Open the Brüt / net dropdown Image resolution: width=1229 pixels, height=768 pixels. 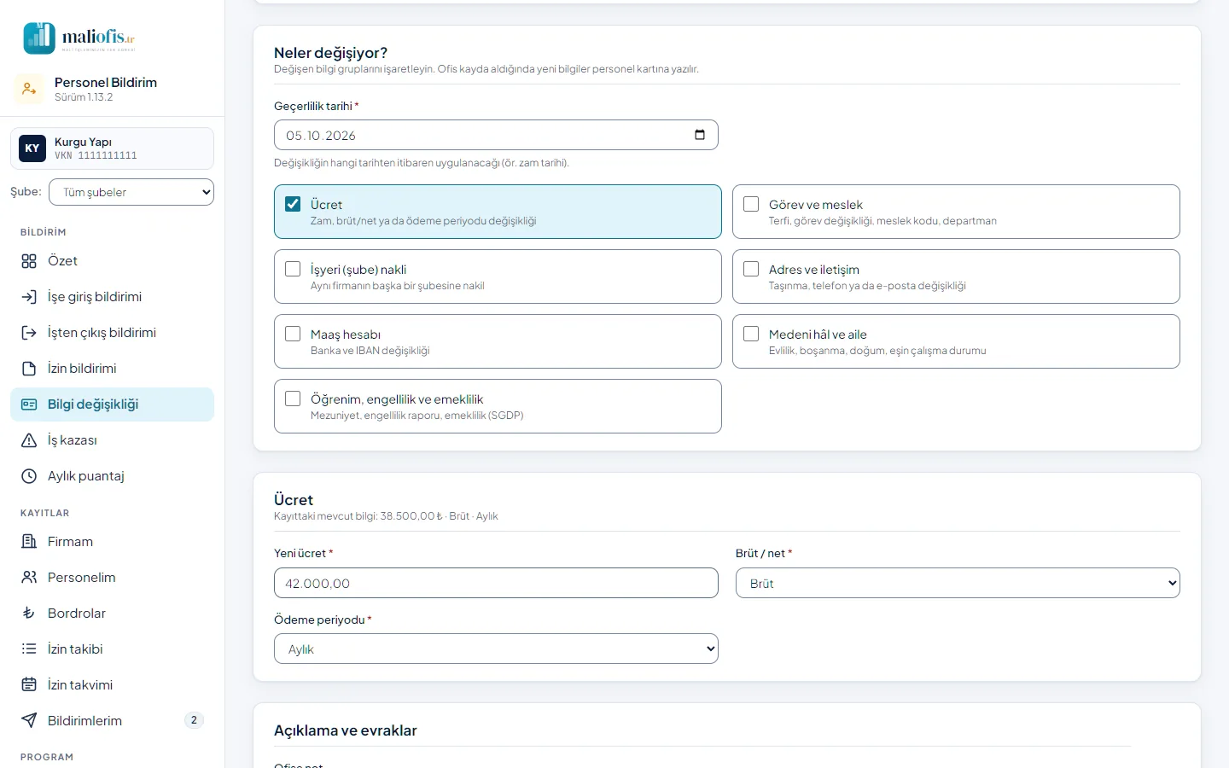[x=958, y=583]
